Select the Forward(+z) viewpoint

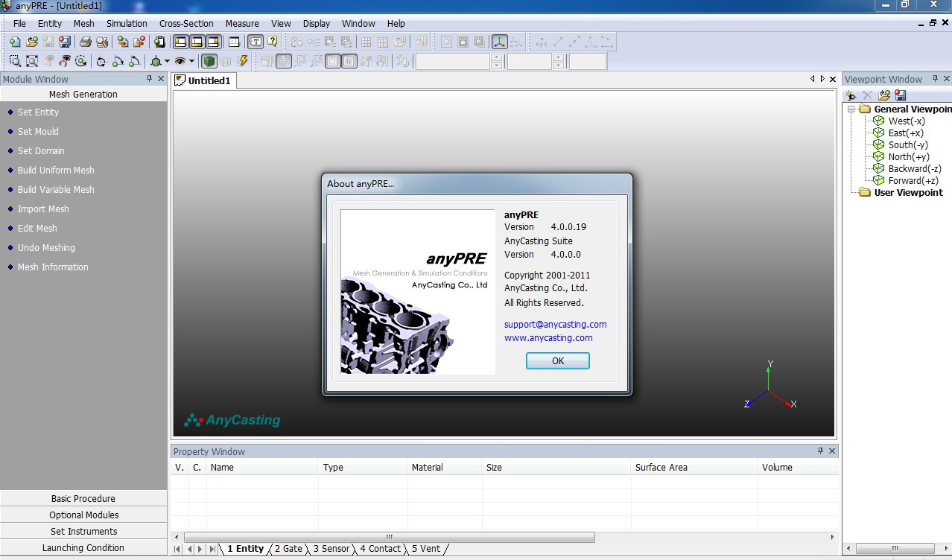click(913, 181)
